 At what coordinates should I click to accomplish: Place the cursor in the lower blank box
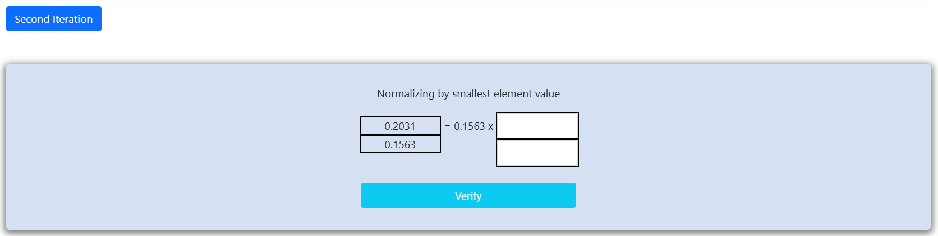point(537,153)
